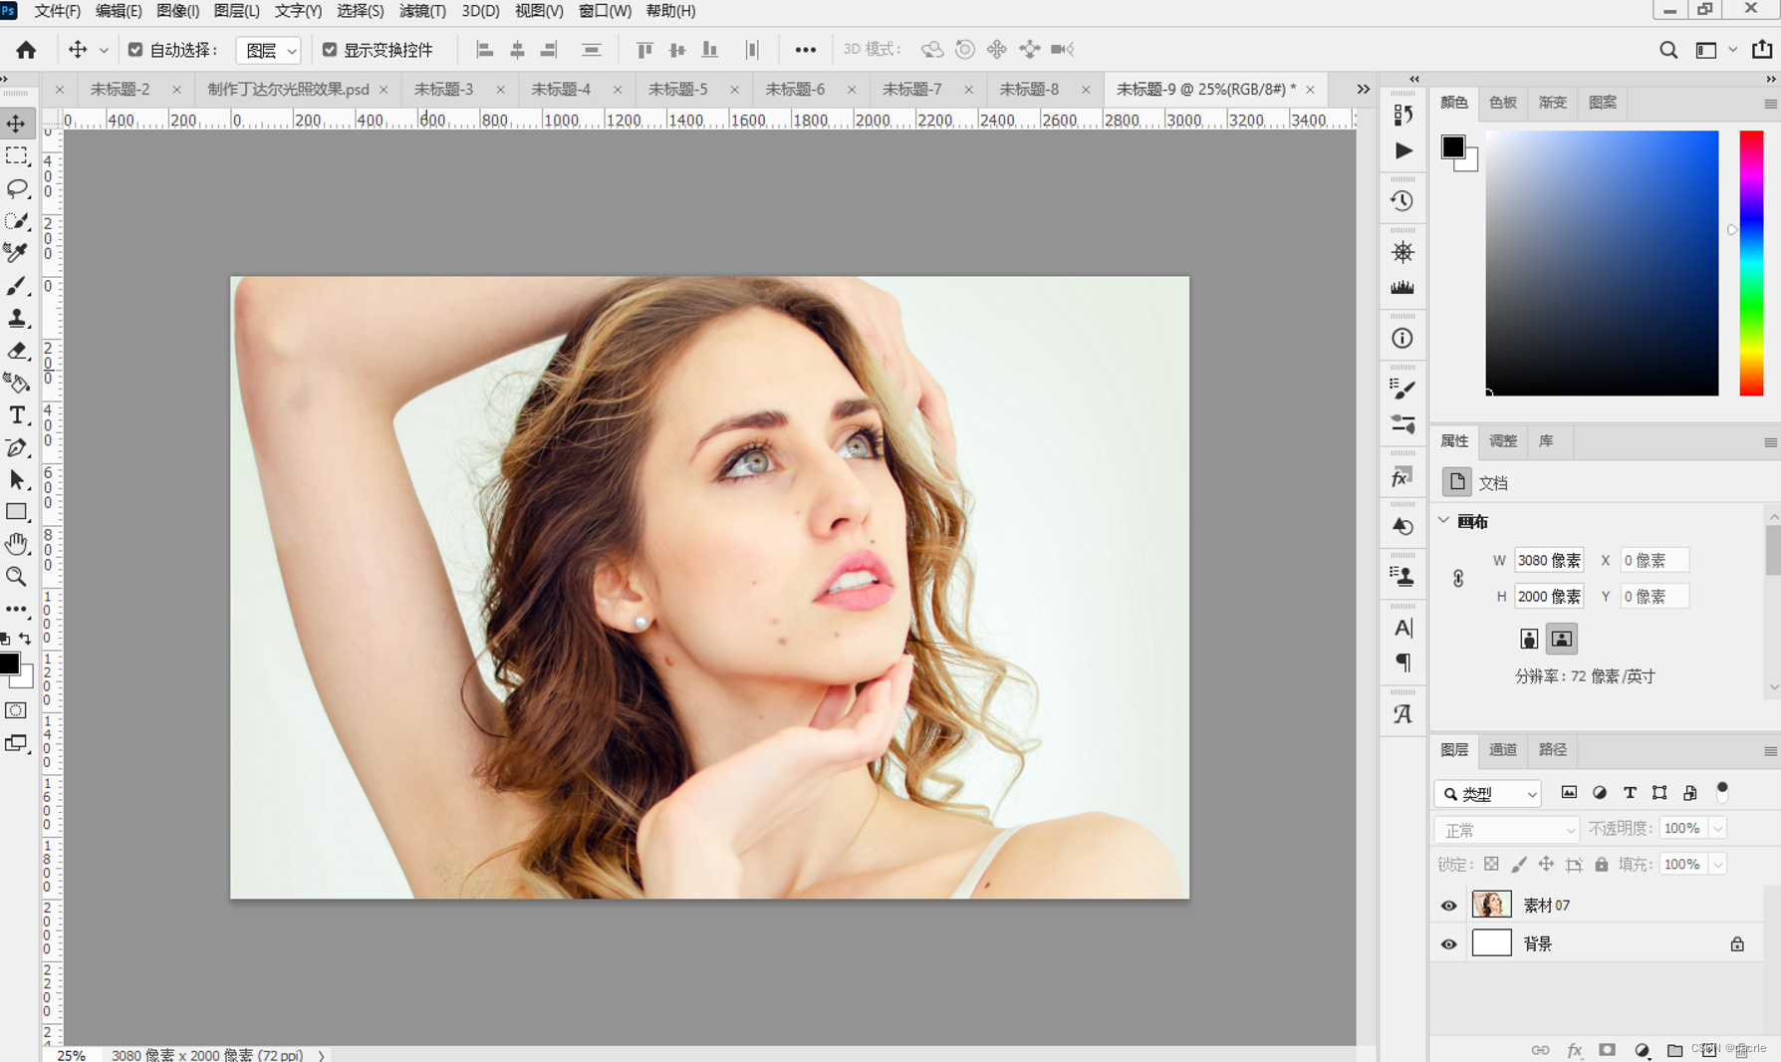This screenshot has height=1062, width=1781.
Task: Open the fill 100% dropdown arrow
Action: coord(1717,865)
